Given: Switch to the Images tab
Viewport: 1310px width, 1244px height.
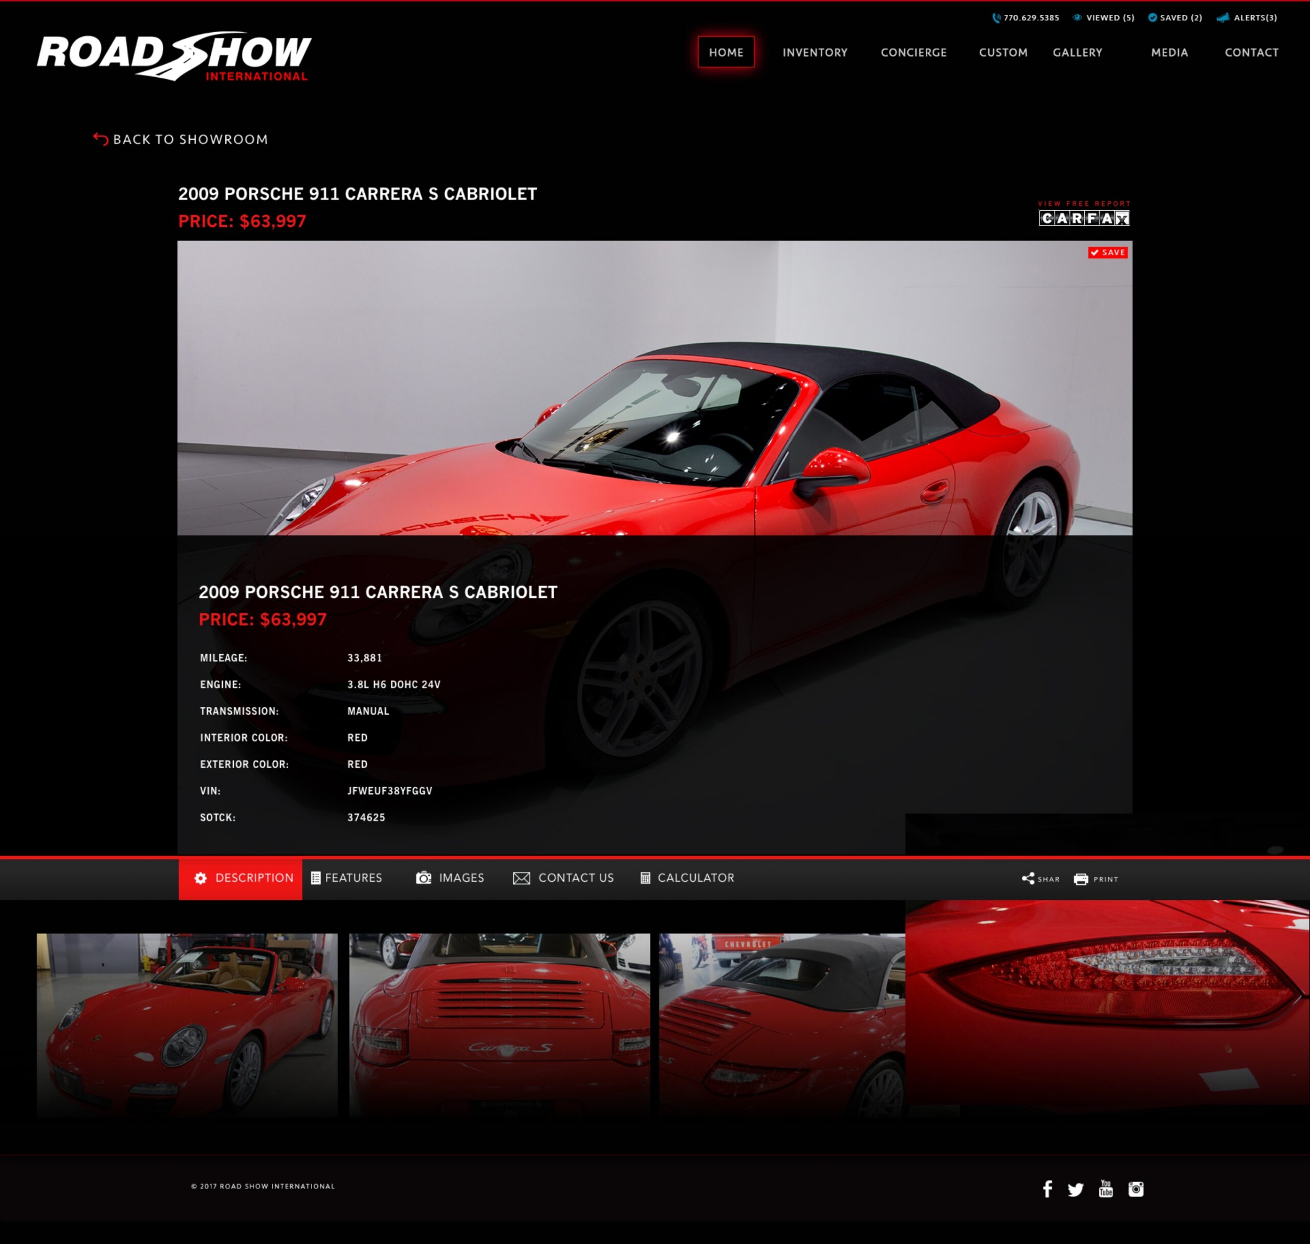Looking at the screenshot, I should (x=450, y=878).
